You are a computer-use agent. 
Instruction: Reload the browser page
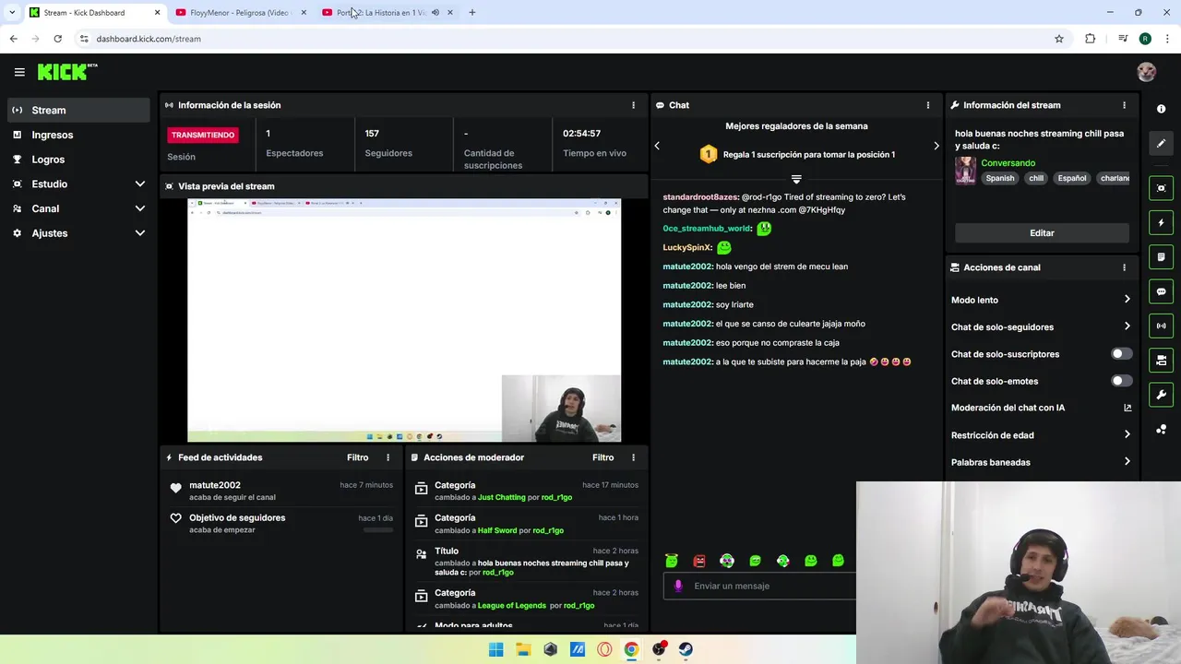(x=57, y=39)
